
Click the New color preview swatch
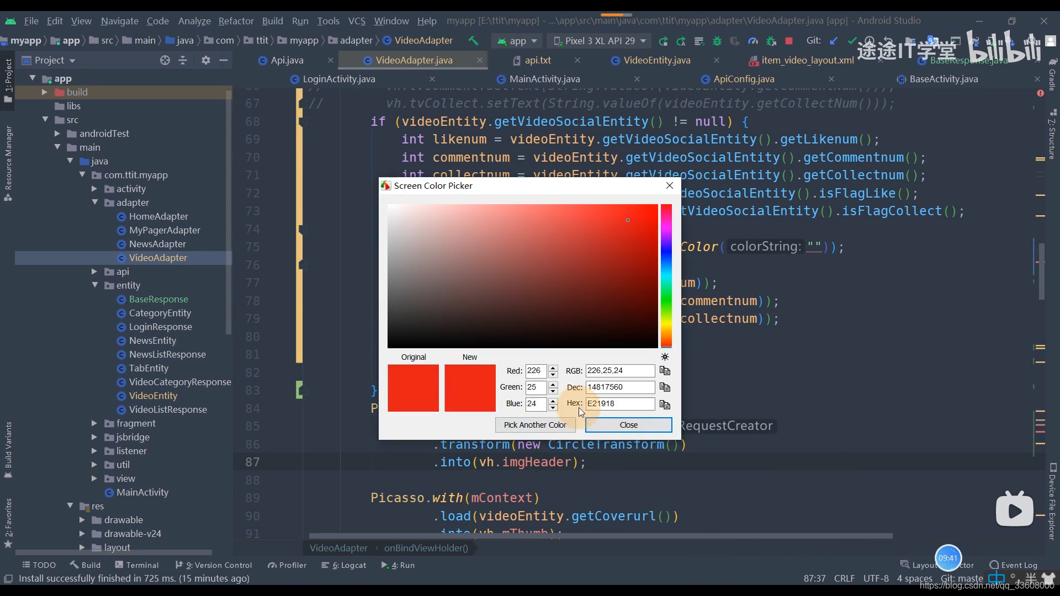[470, 388]
